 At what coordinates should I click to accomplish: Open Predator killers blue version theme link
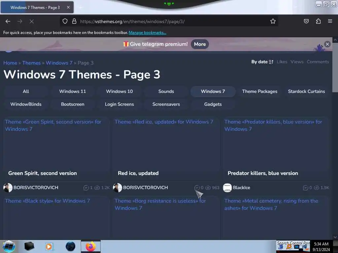[x=273, y=126]
